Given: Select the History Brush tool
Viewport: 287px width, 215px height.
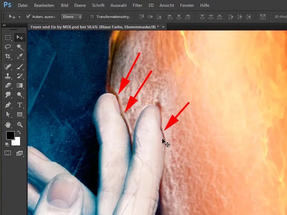Looking at the screenshot, I should pos(20,76).
